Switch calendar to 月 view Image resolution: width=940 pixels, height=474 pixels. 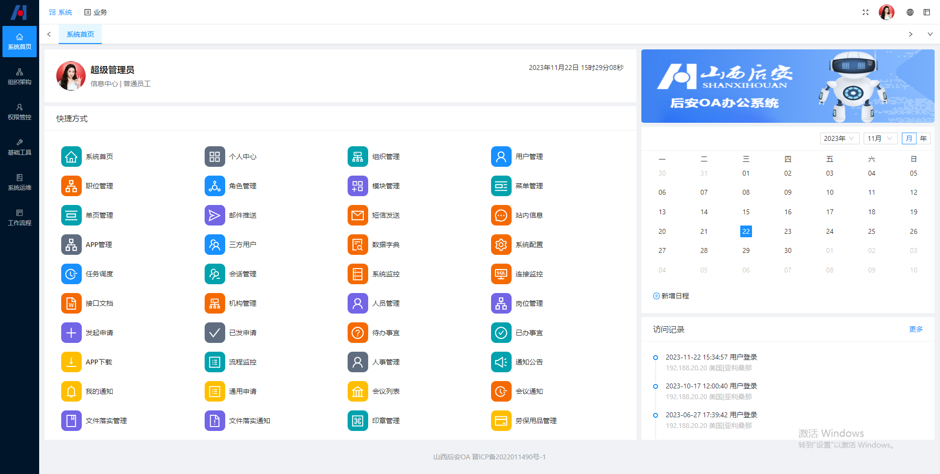pos(909,138)
